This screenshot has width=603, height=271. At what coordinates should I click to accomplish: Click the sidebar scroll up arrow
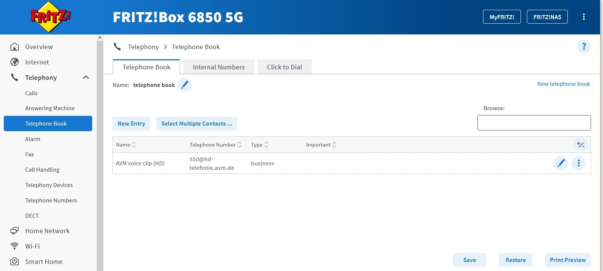(100, 37)
